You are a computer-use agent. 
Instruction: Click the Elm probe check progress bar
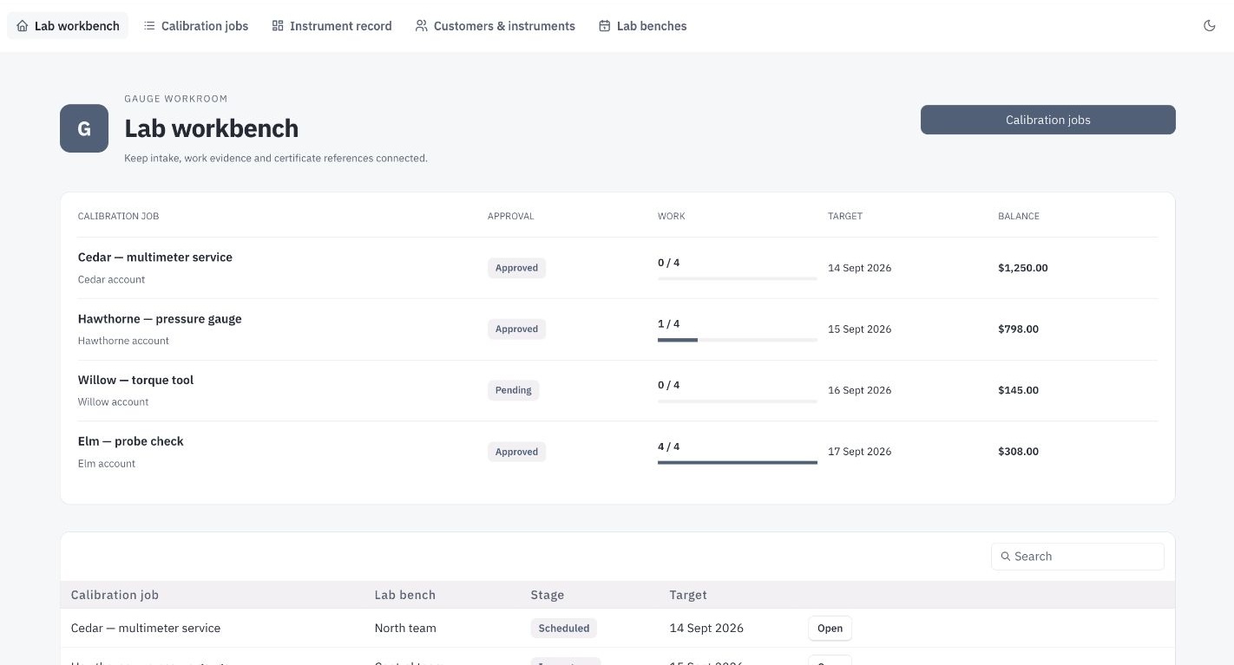tap(738, 463)
